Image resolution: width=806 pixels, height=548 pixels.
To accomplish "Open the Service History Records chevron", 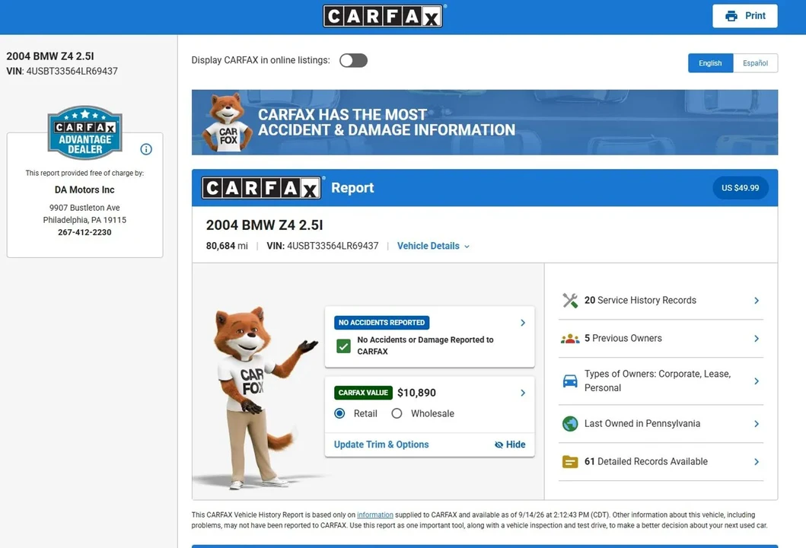I will tap(756, 300).
